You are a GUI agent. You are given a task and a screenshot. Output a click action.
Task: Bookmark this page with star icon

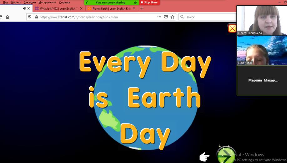pyautogui.click(x=172, y=17)
